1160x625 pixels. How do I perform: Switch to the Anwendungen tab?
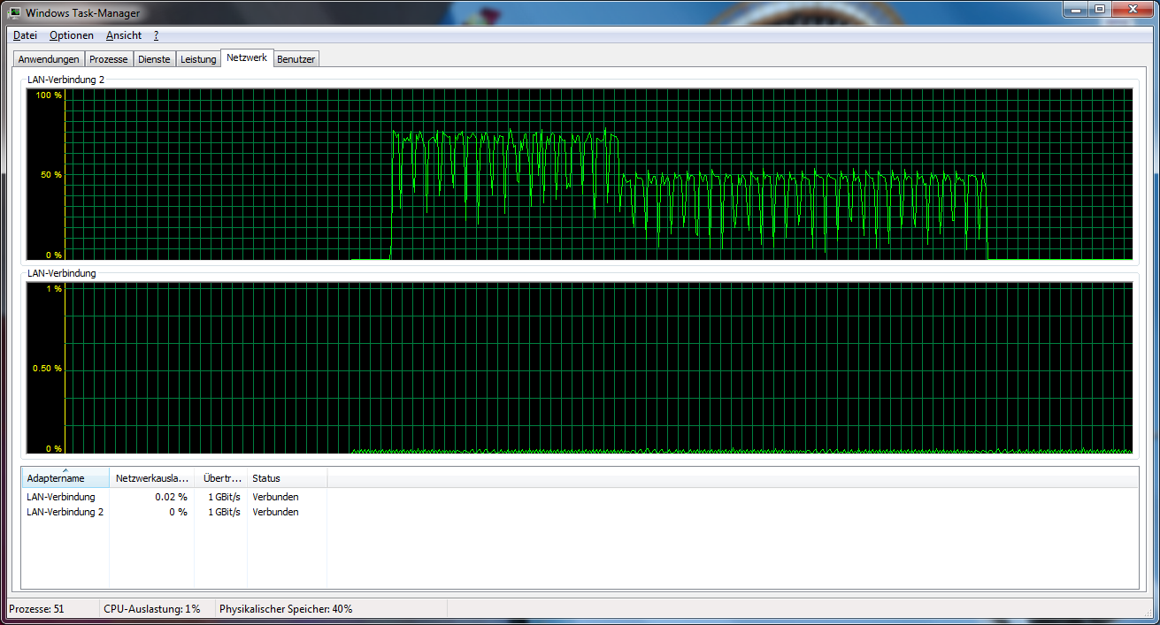[49, 59]
